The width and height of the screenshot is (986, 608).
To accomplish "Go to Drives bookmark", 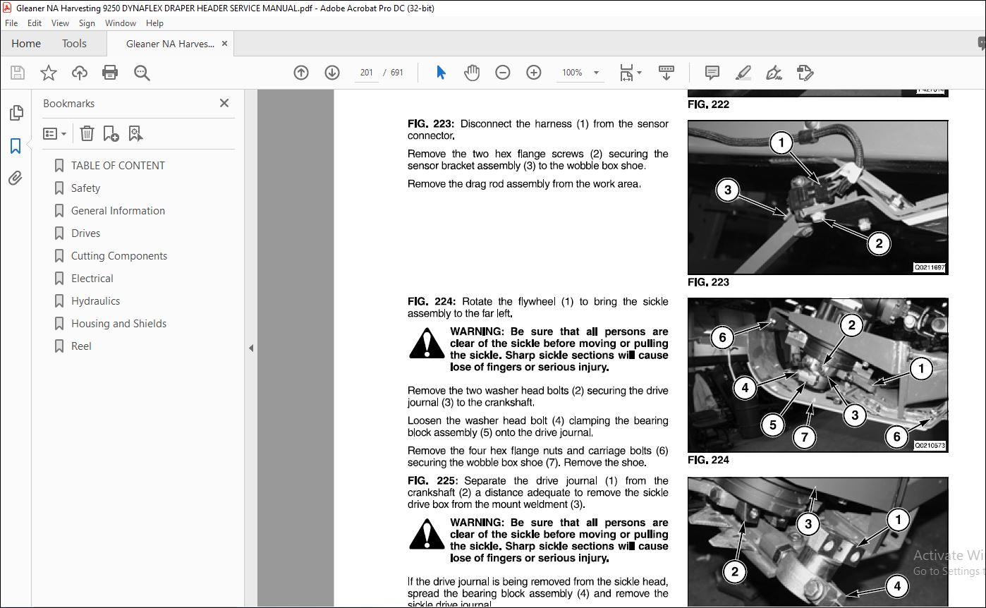I will [x=85, y=233].
